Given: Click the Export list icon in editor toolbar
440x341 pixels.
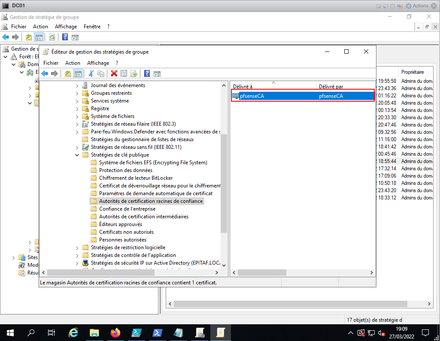Looking at the screenshot, I should [134, 73].
